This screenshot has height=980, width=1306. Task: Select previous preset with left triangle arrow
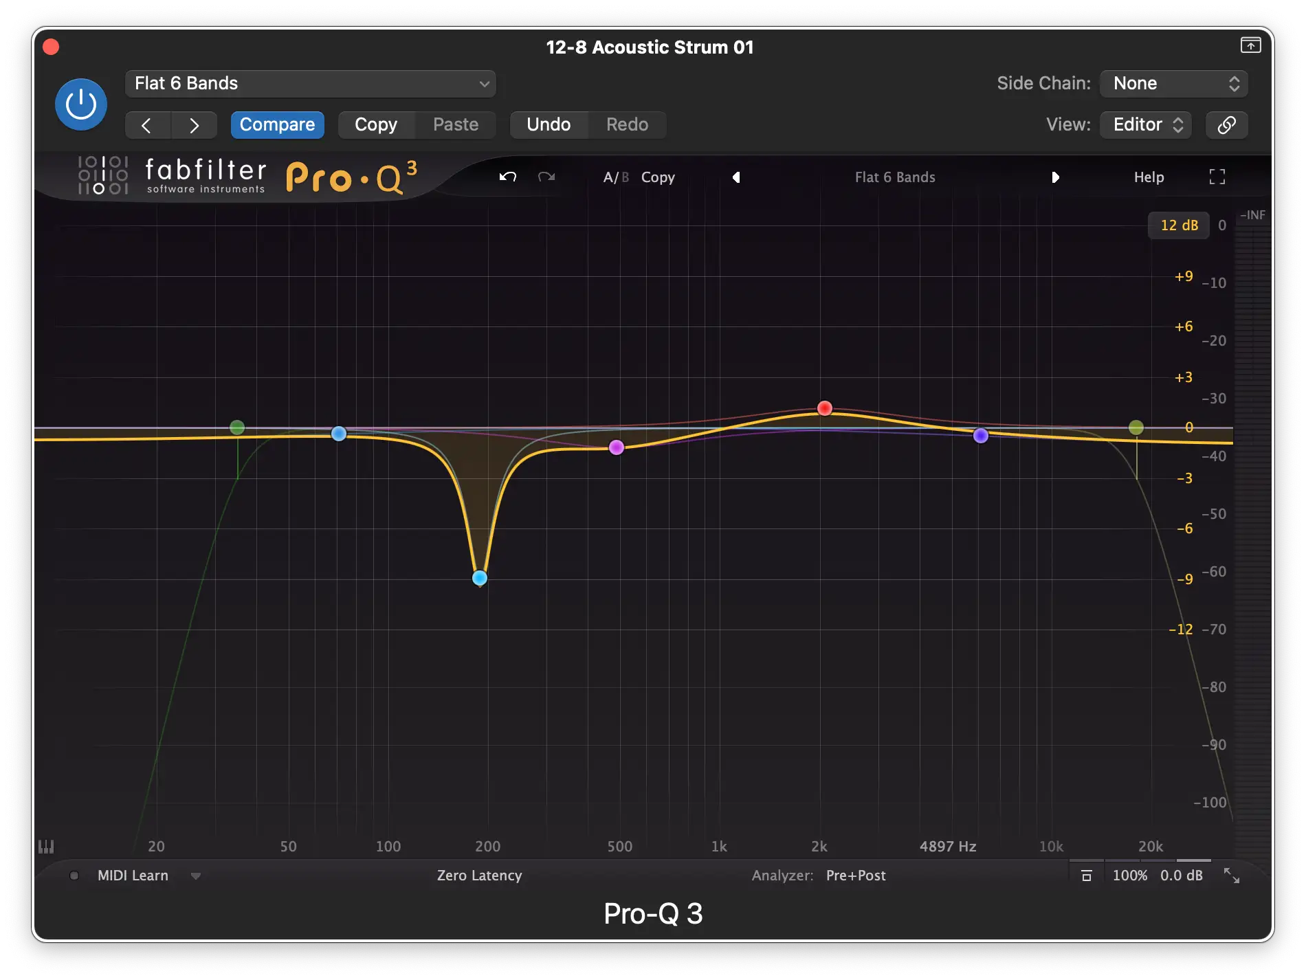(736, 177)
